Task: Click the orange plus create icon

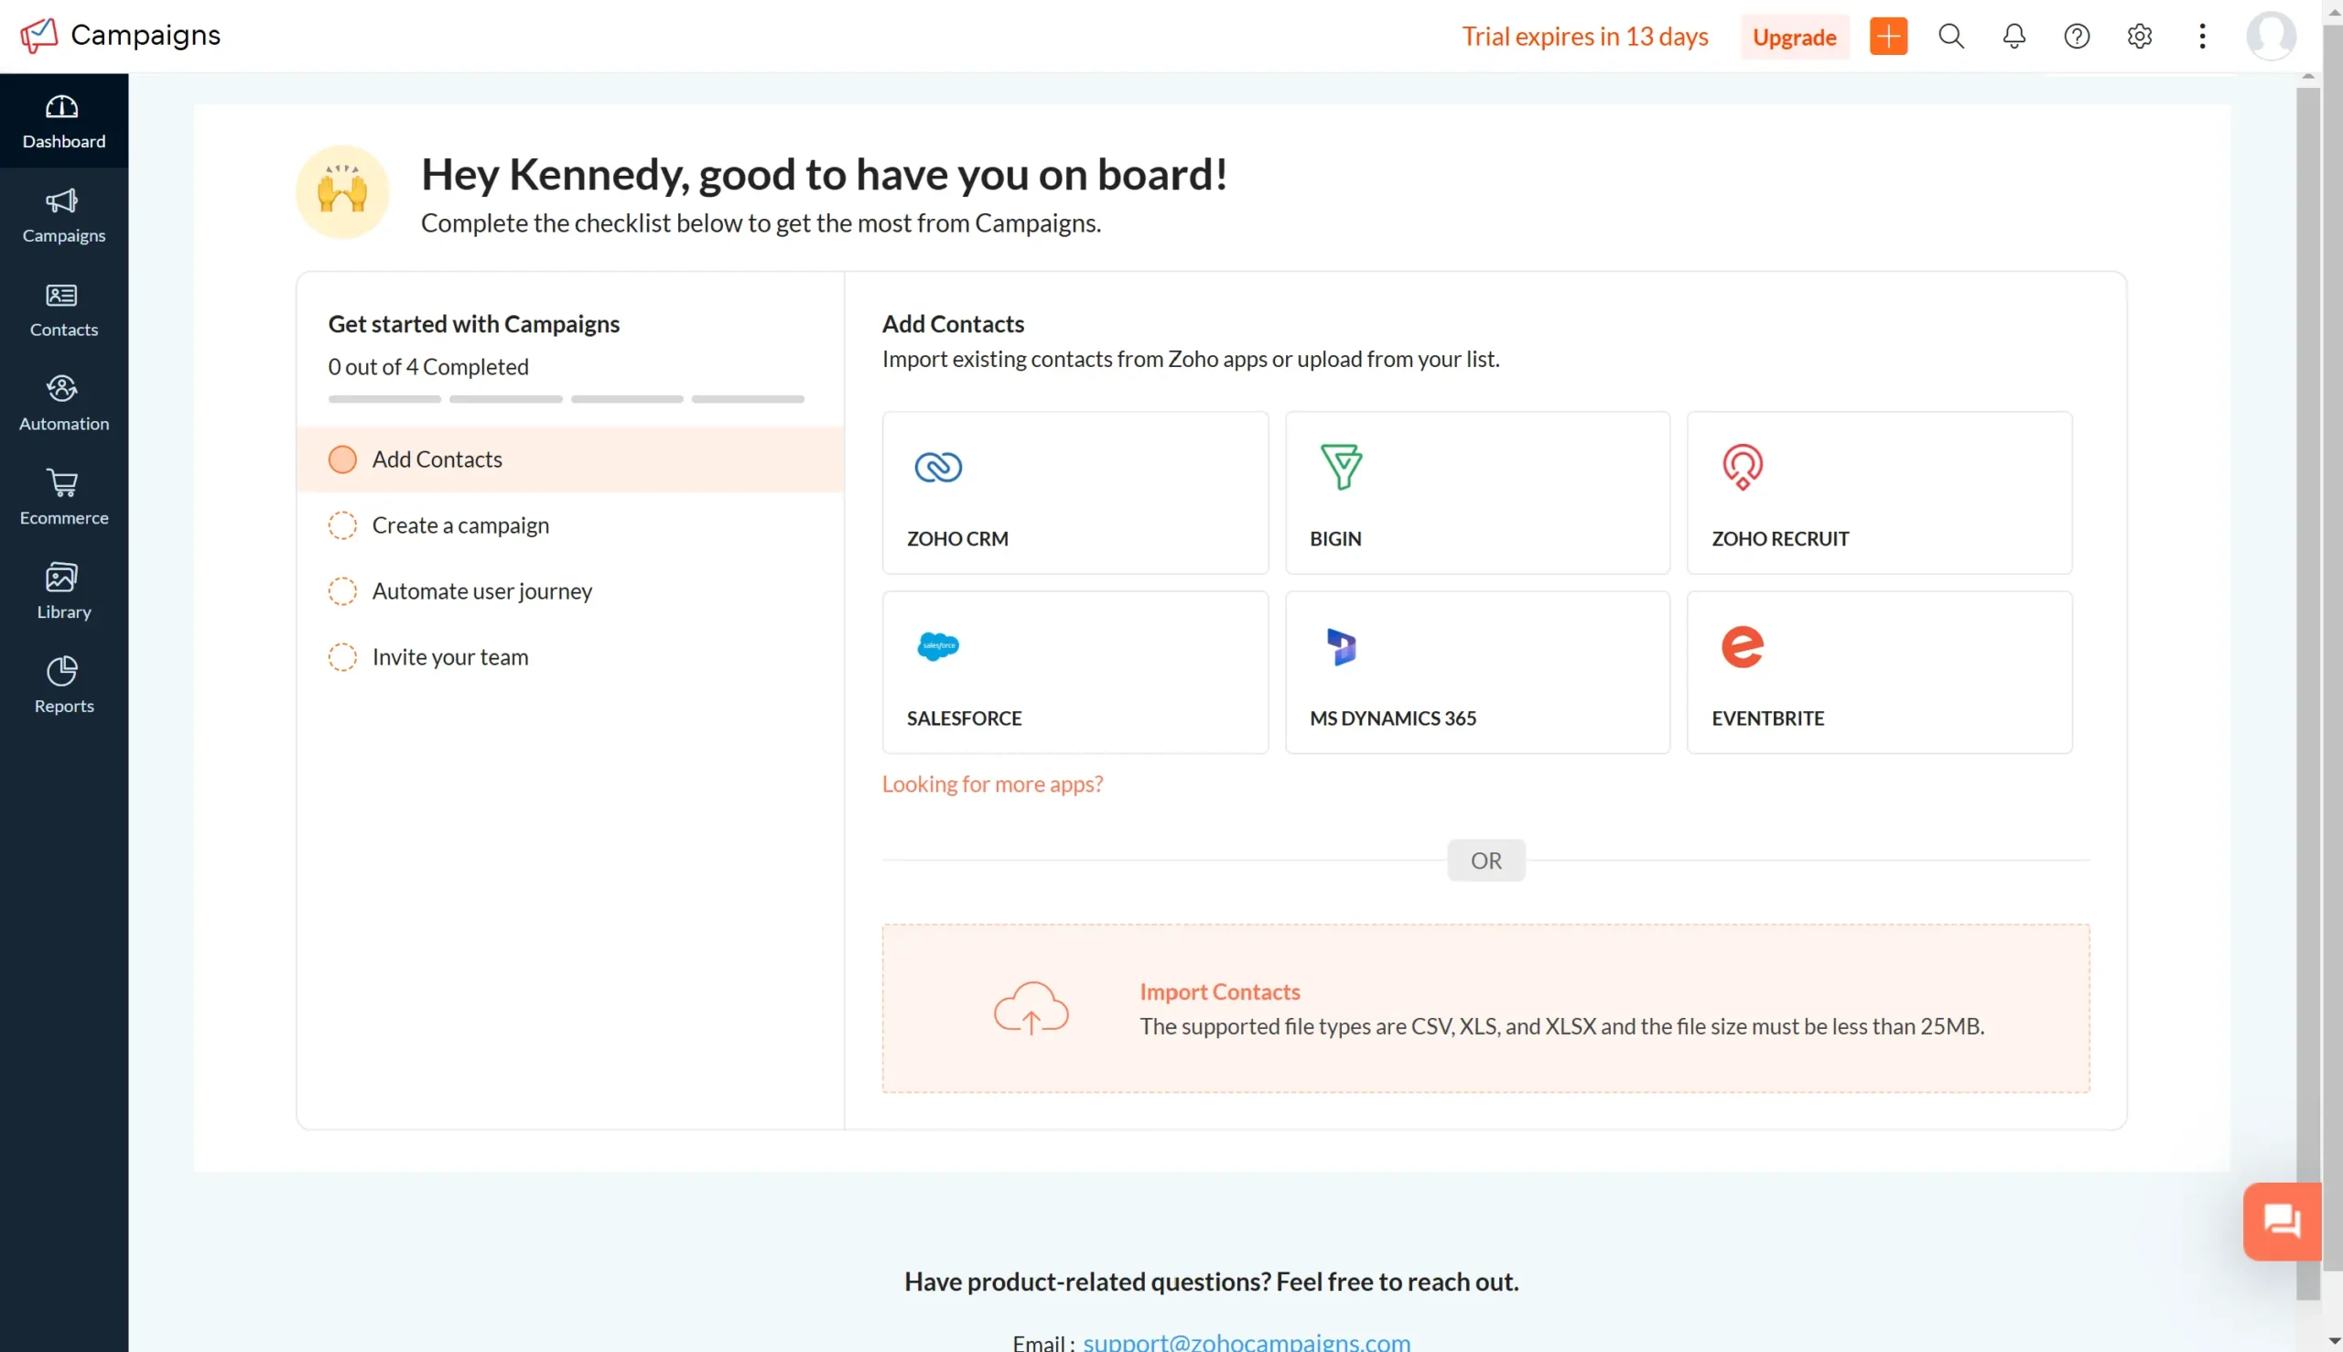Action: 1888,36
